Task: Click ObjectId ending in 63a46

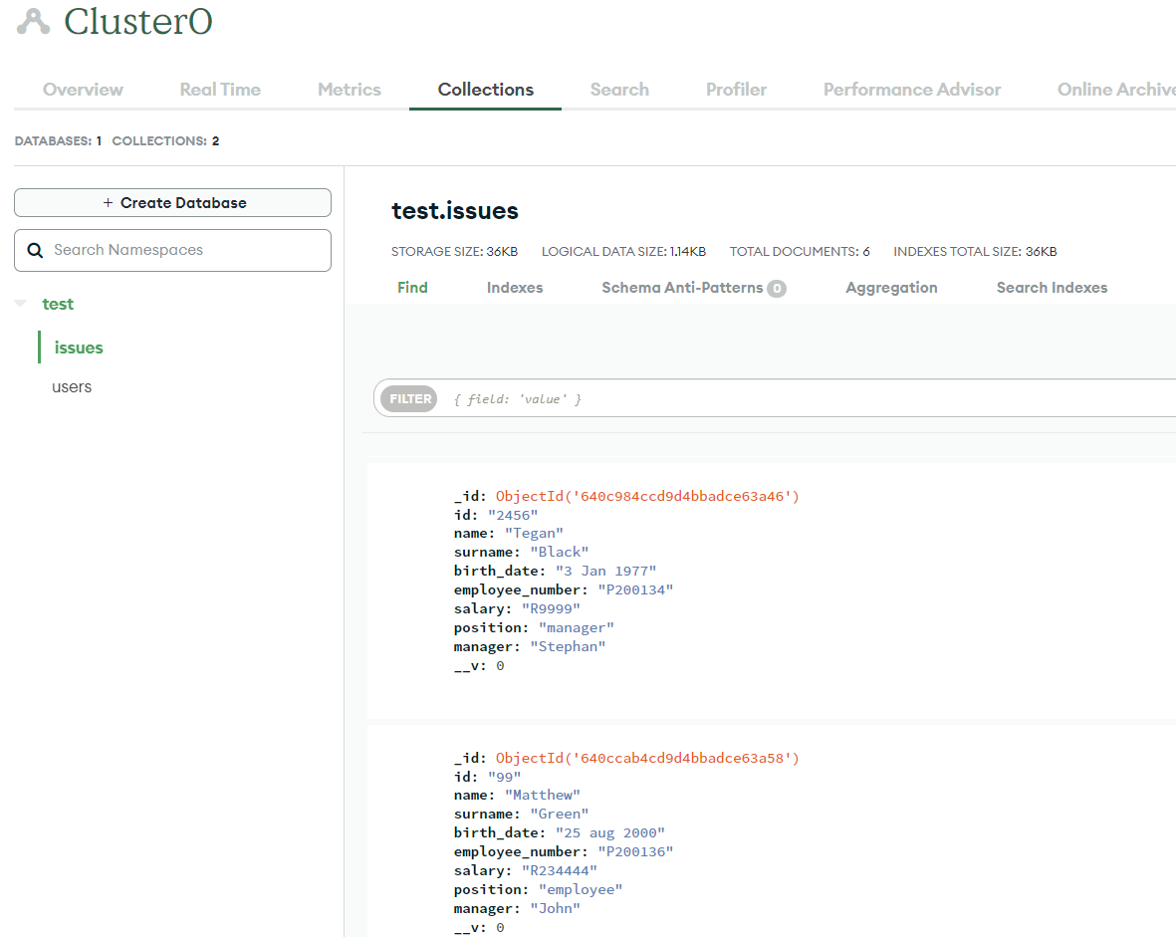Action: [647, 496]
